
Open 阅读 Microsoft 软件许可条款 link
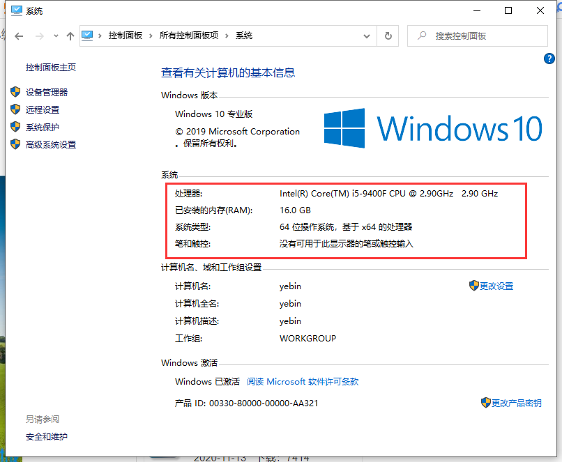[x=303, y=381]
